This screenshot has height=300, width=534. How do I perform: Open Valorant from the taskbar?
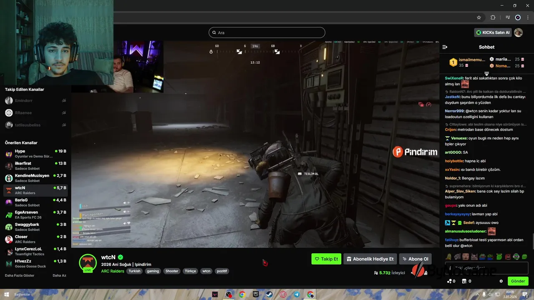click(x=215, y=294)
